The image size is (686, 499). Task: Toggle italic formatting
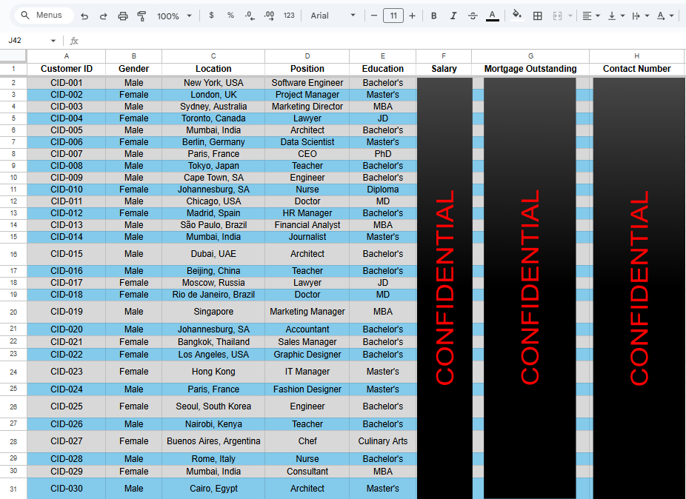[x=453, y=16]
